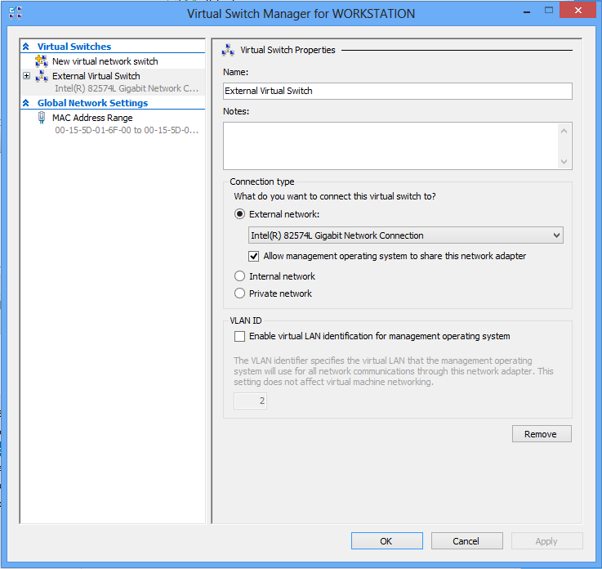Click the Notes scrollbar down arrow
Screen dimensions: 602x569
(564, 162)
